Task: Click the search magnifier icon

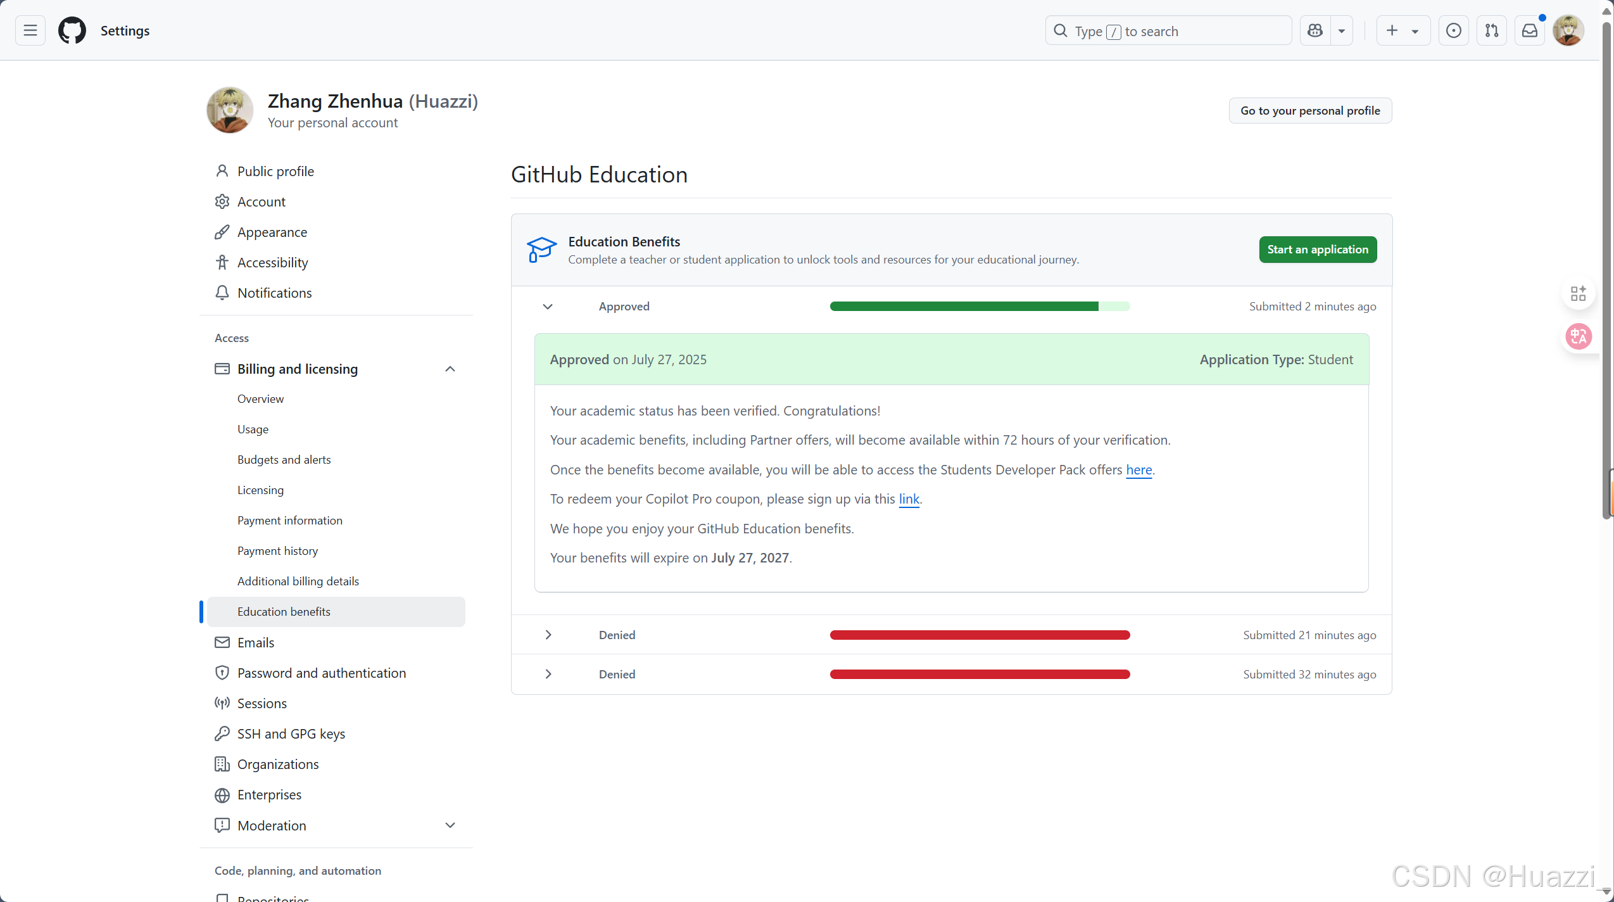Action: pyautogui.click(x=1061, y=30)
